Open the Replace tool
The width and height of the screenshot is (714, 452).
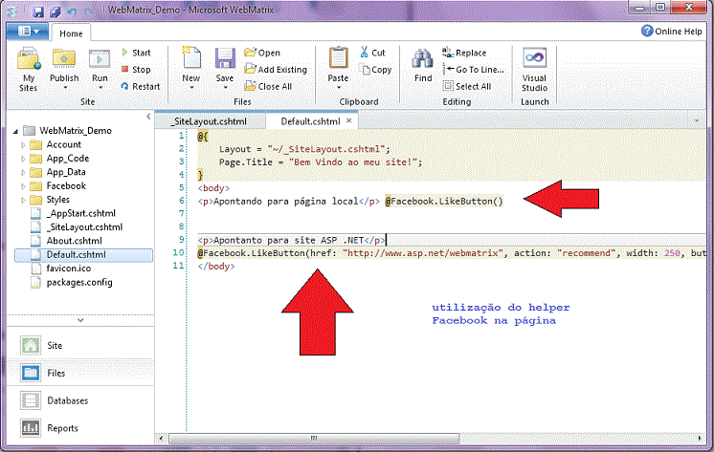tap(464, 53)
